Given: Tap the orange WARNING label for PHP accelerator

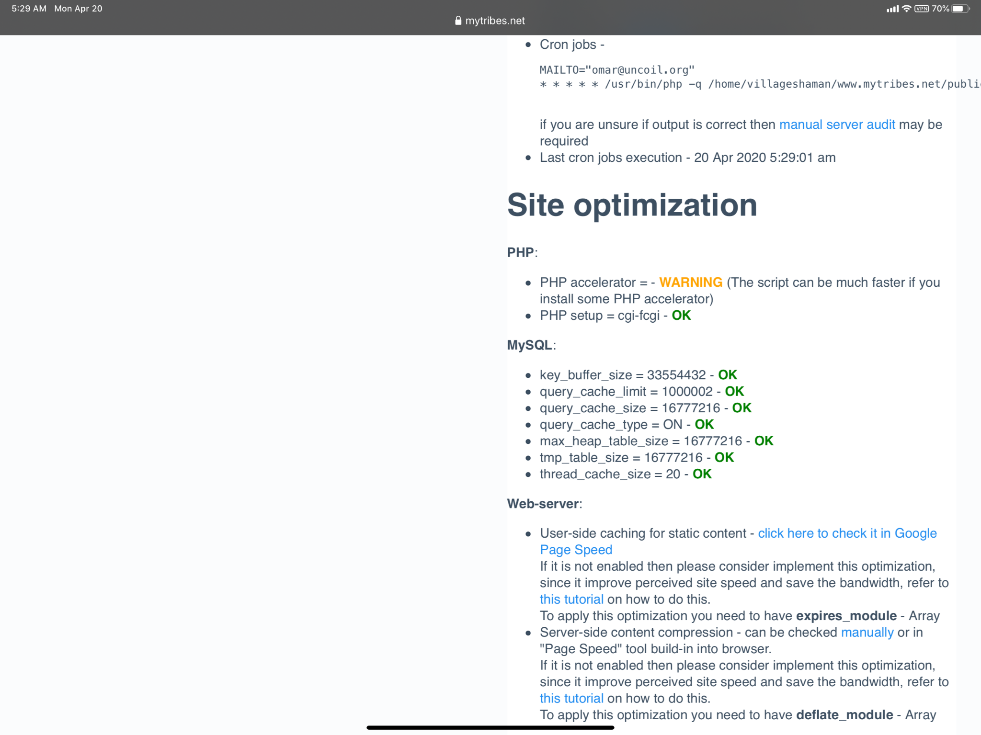Looking at the screenshot, I should 690,283.
